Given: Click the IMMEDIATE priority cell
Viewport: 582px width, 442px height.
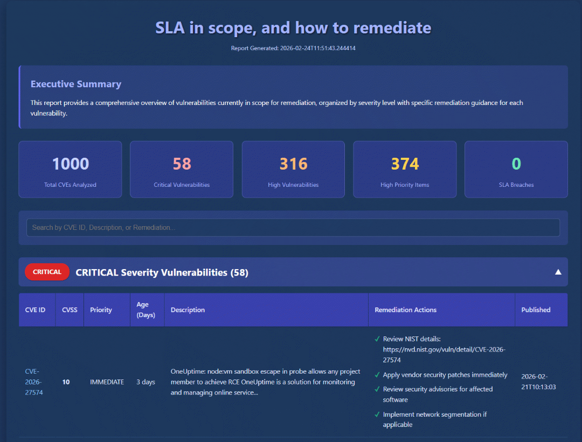Looking at the screenshot, I should click(107, 382).
